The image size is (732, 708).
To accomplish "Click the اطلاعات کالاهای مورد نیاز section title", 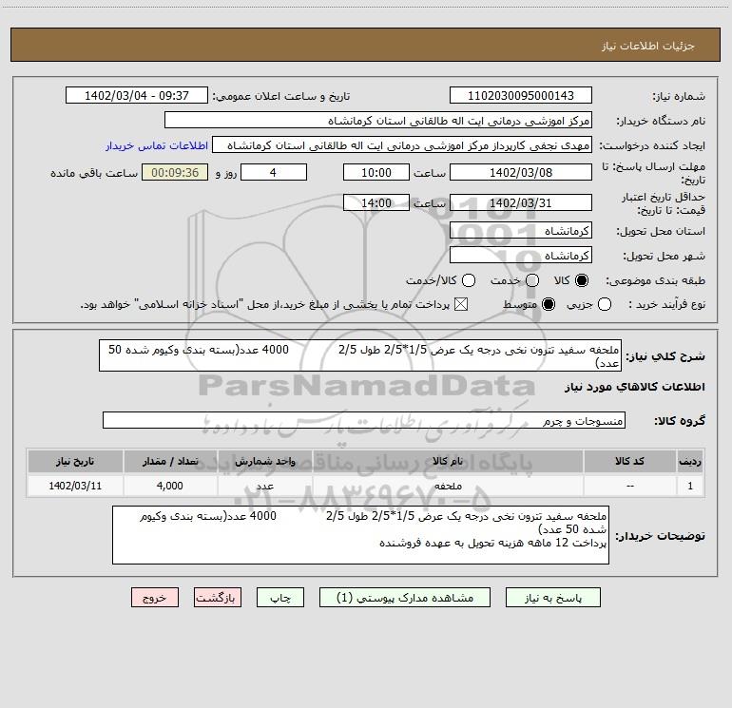I will click(635, 387).
